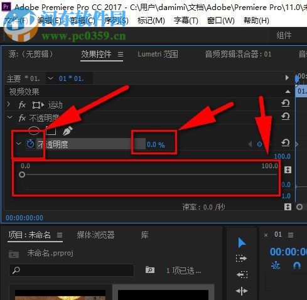The width and height of the screenshot is (307, 300).
Task: Select the 项目: 未命名 tab
Action: coord(30,235)
